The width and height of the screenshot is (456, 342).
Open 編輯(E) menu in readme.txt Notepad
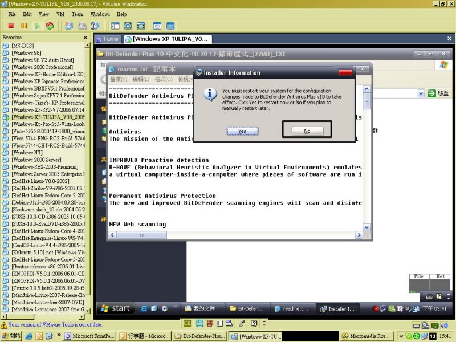coord(141,79)
